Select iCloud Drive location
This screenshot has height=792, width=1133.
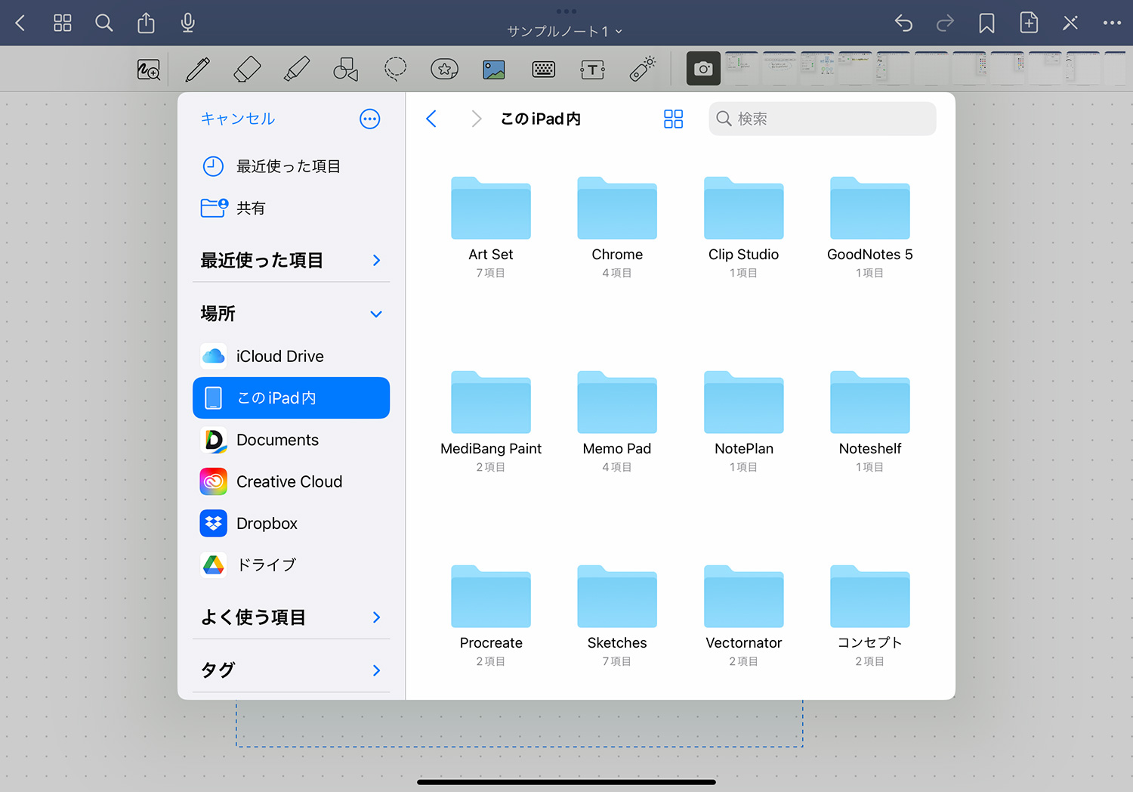[x=291, y=356]
